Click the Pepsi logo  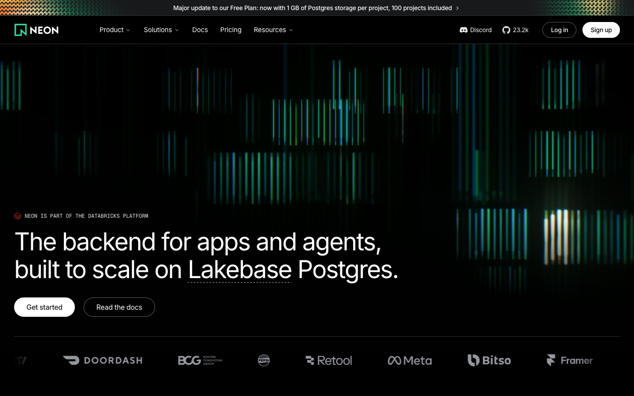coord(264,360)
